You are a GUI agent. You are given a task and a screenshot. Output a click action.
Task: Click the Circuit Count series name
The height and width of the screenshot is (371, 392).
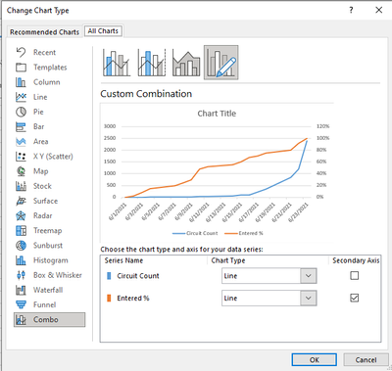pyautogui.click(x=138, y=276)
